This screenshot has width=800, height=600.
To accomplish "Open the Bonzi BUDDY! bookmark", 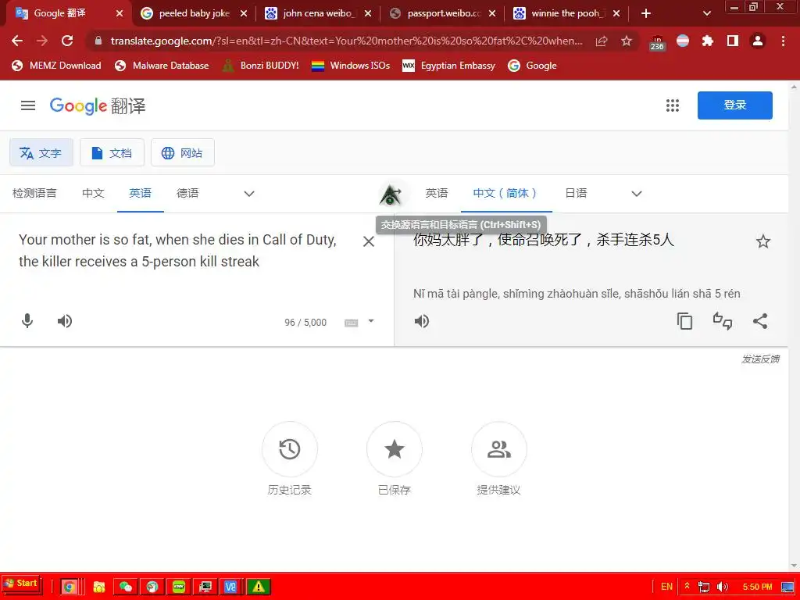I will tap(260, 66).
